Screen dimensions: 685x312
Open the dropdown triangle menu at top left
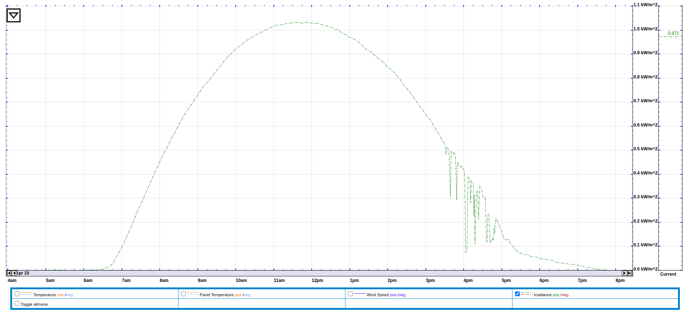click(x=14, y=15)
